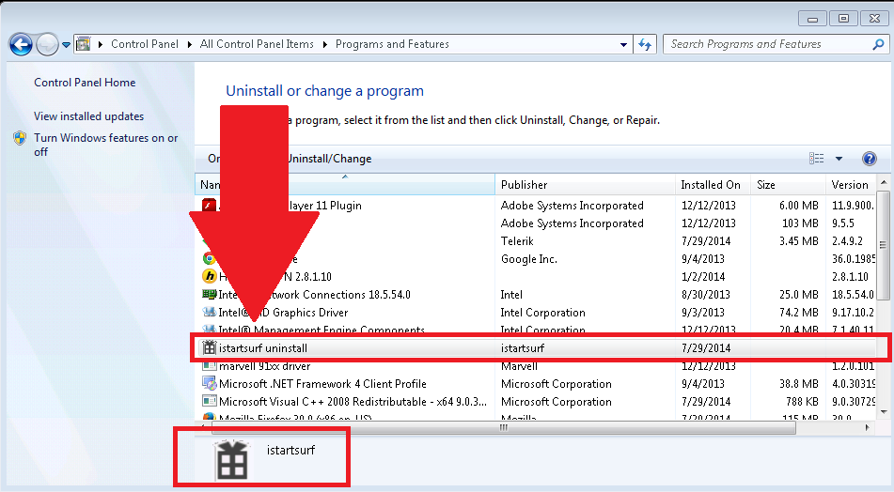
Task: Open the Help question mark icon
Action: point(869,159)
